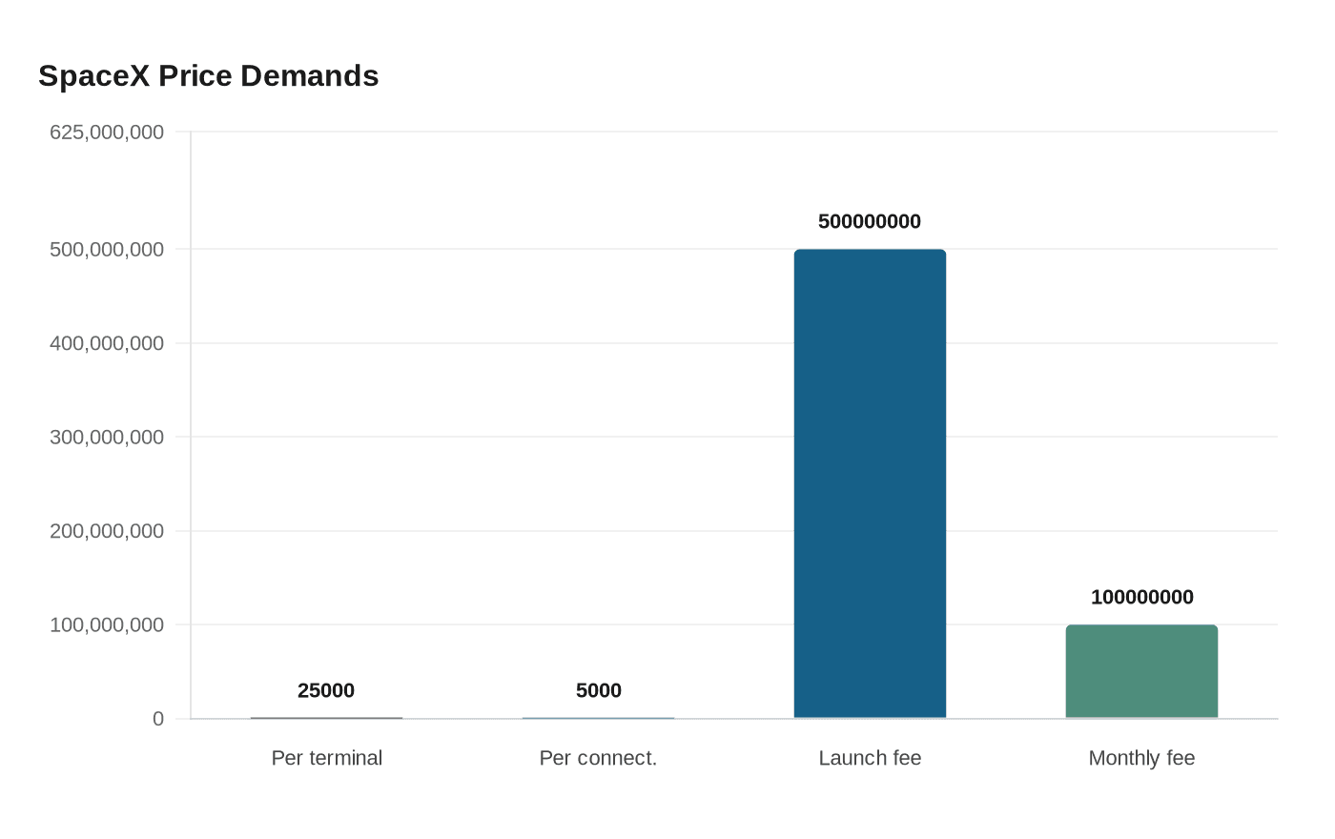Select the Launch fee bar

[870, 483]
